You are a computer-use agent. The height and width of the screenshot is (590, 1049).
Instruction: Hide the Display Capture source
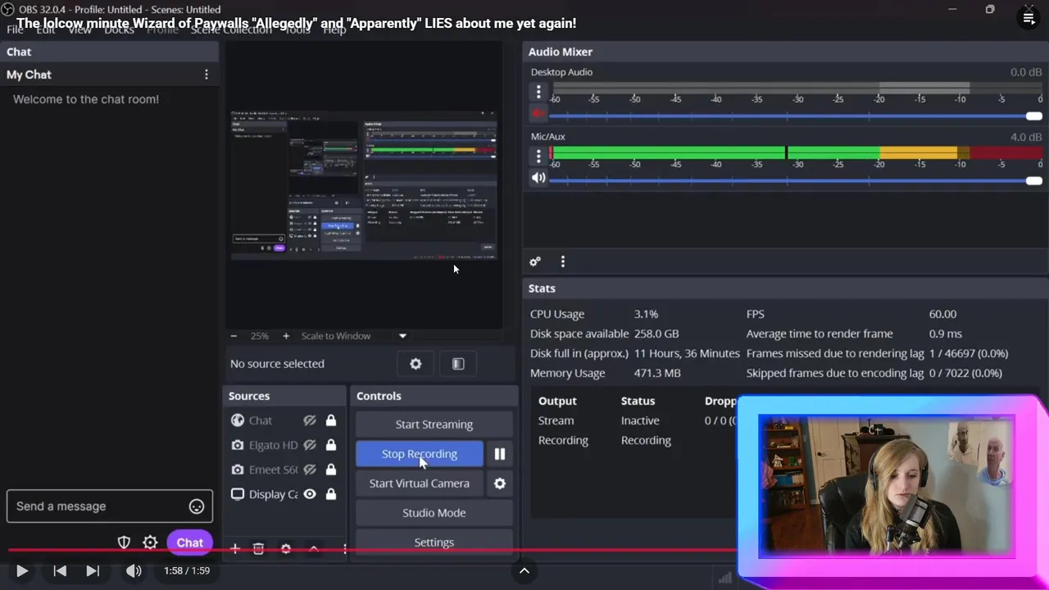pyautogui.click(x=310, y=494)
